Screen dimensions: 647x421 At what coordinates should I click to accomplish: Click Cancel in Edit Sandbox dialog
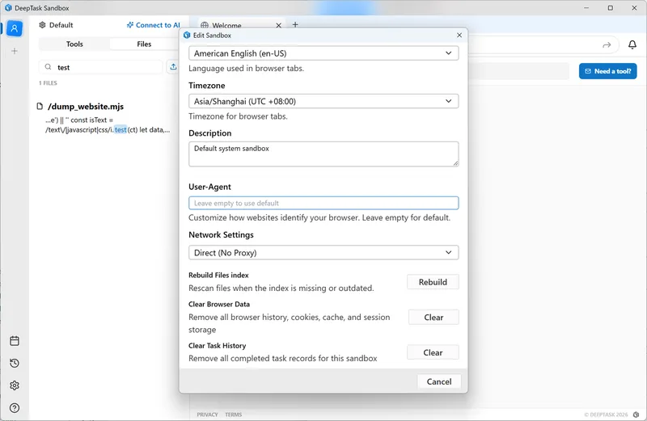tap(439, 381)
